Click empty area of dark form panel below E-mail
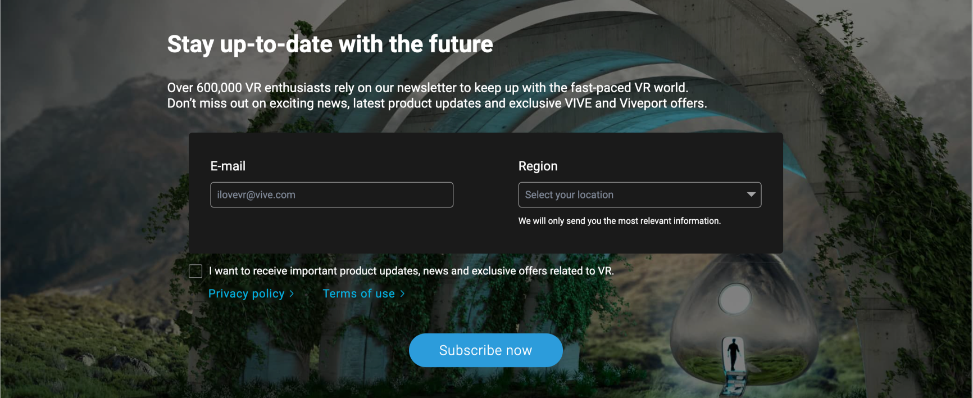 (331, 232)
